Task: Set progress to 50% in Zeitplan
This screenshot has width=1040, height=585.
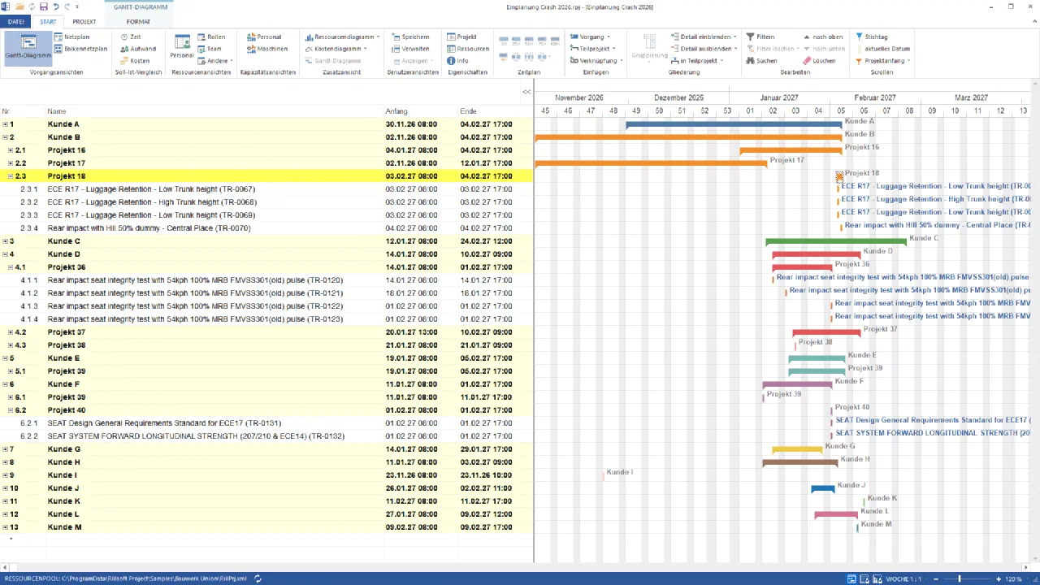Action: pyautogui.click(x=527, y=40)
